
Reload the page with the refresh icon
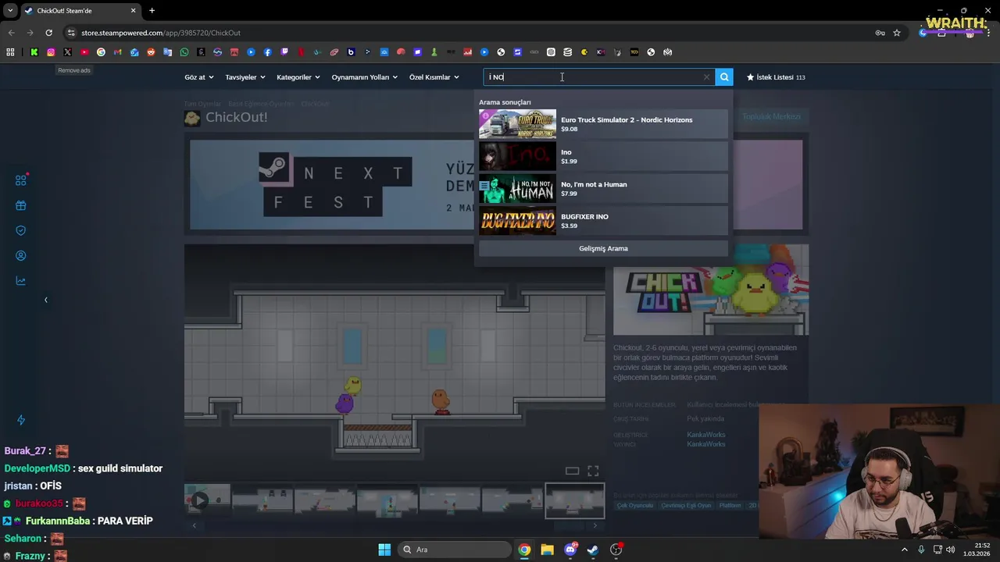(x=48, y=33)
